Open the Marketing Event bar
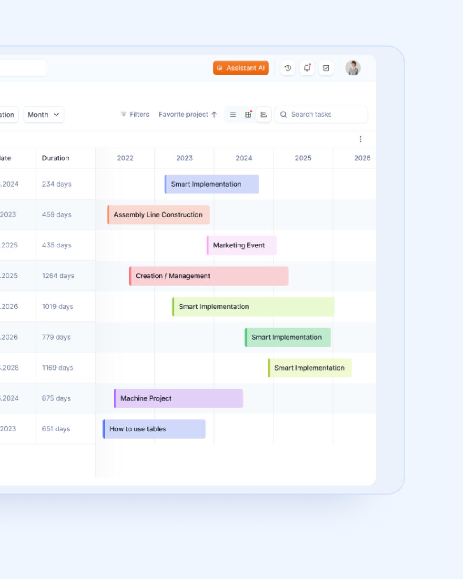 241,245
